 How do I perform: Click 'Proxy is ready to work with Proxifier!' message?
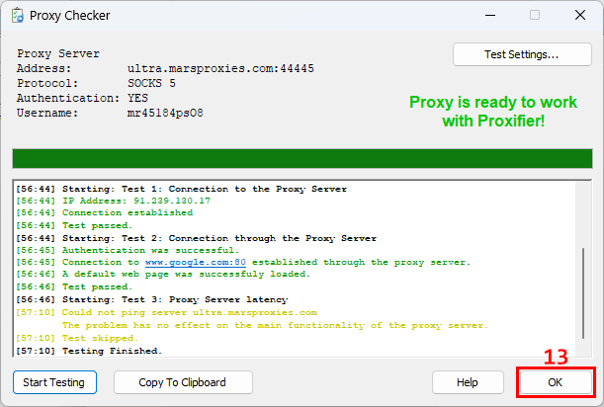(x=493, y=112)
